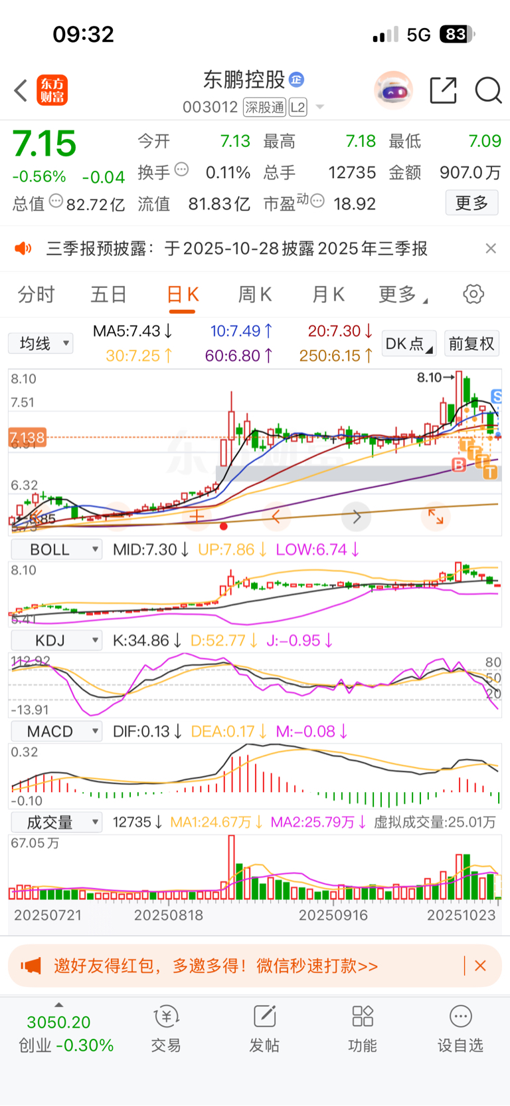510x1106 pixels.
Task: Tap the UP:7.86 BOLL value
Action: pos(232,550)
